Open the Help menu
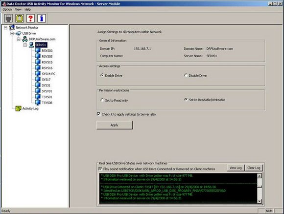This screenshot has height=214, width=284. 27,9
